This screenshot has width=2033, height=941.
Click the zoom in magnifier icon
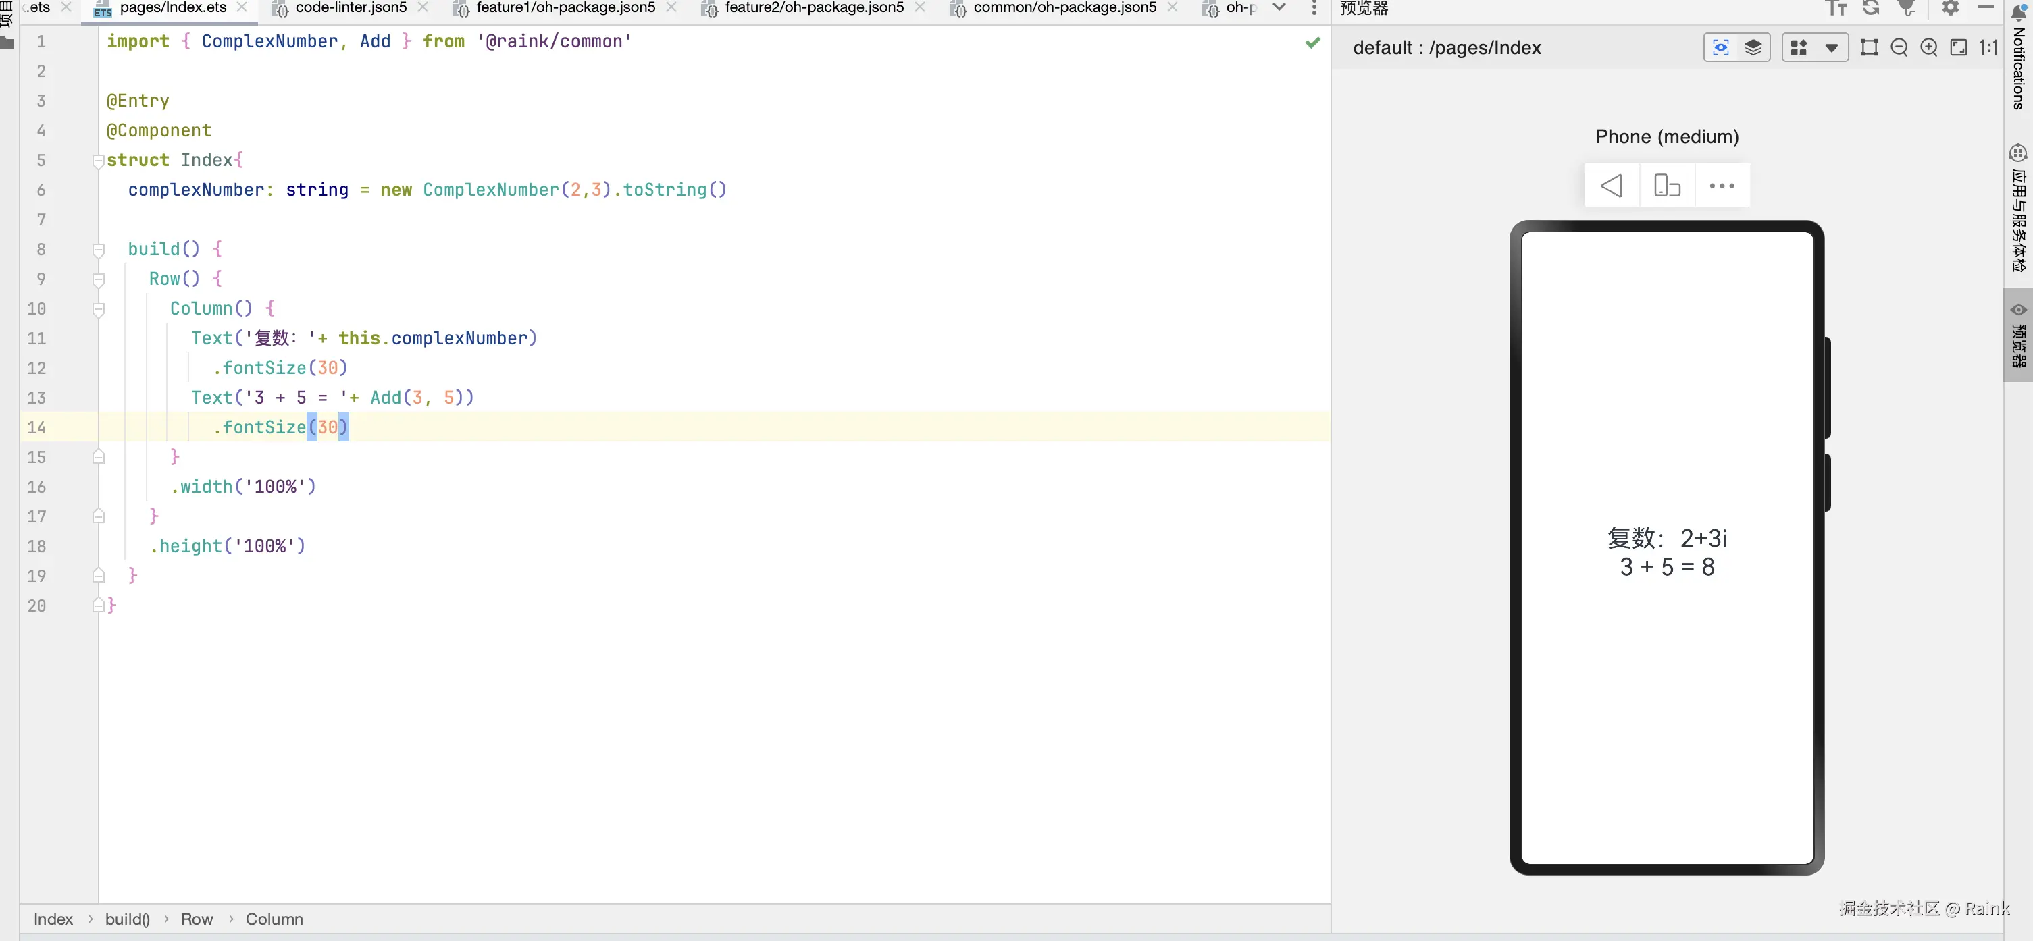pyautogui.click(x=1929, y=47)
